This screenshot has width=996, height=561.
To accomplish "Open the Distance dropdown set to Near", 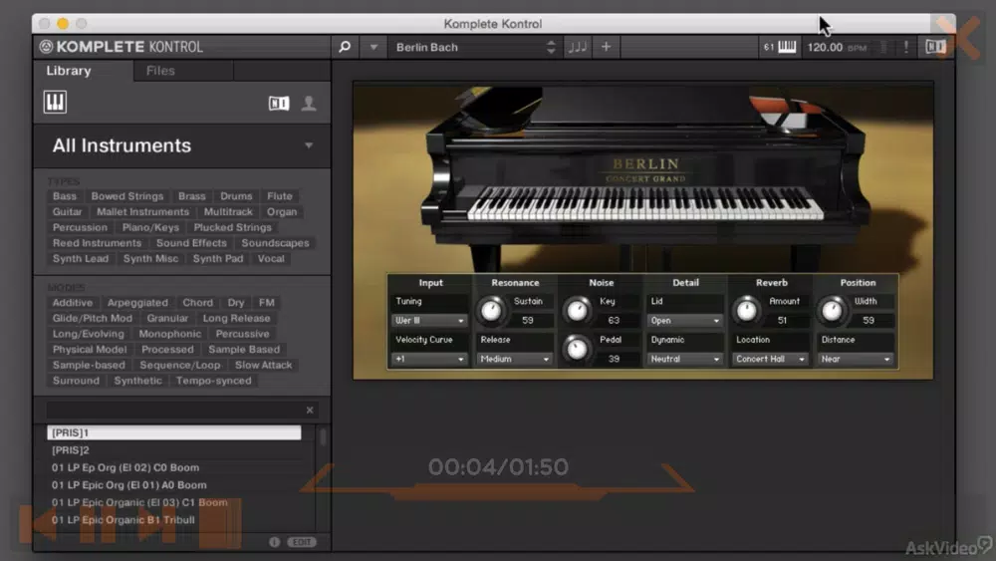I will pyautogui.click(x=855, y=359).
